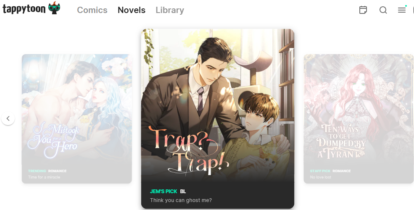The image size is (414, 210).
Task: Switch to the Comics tab
Action: (92, 10)
